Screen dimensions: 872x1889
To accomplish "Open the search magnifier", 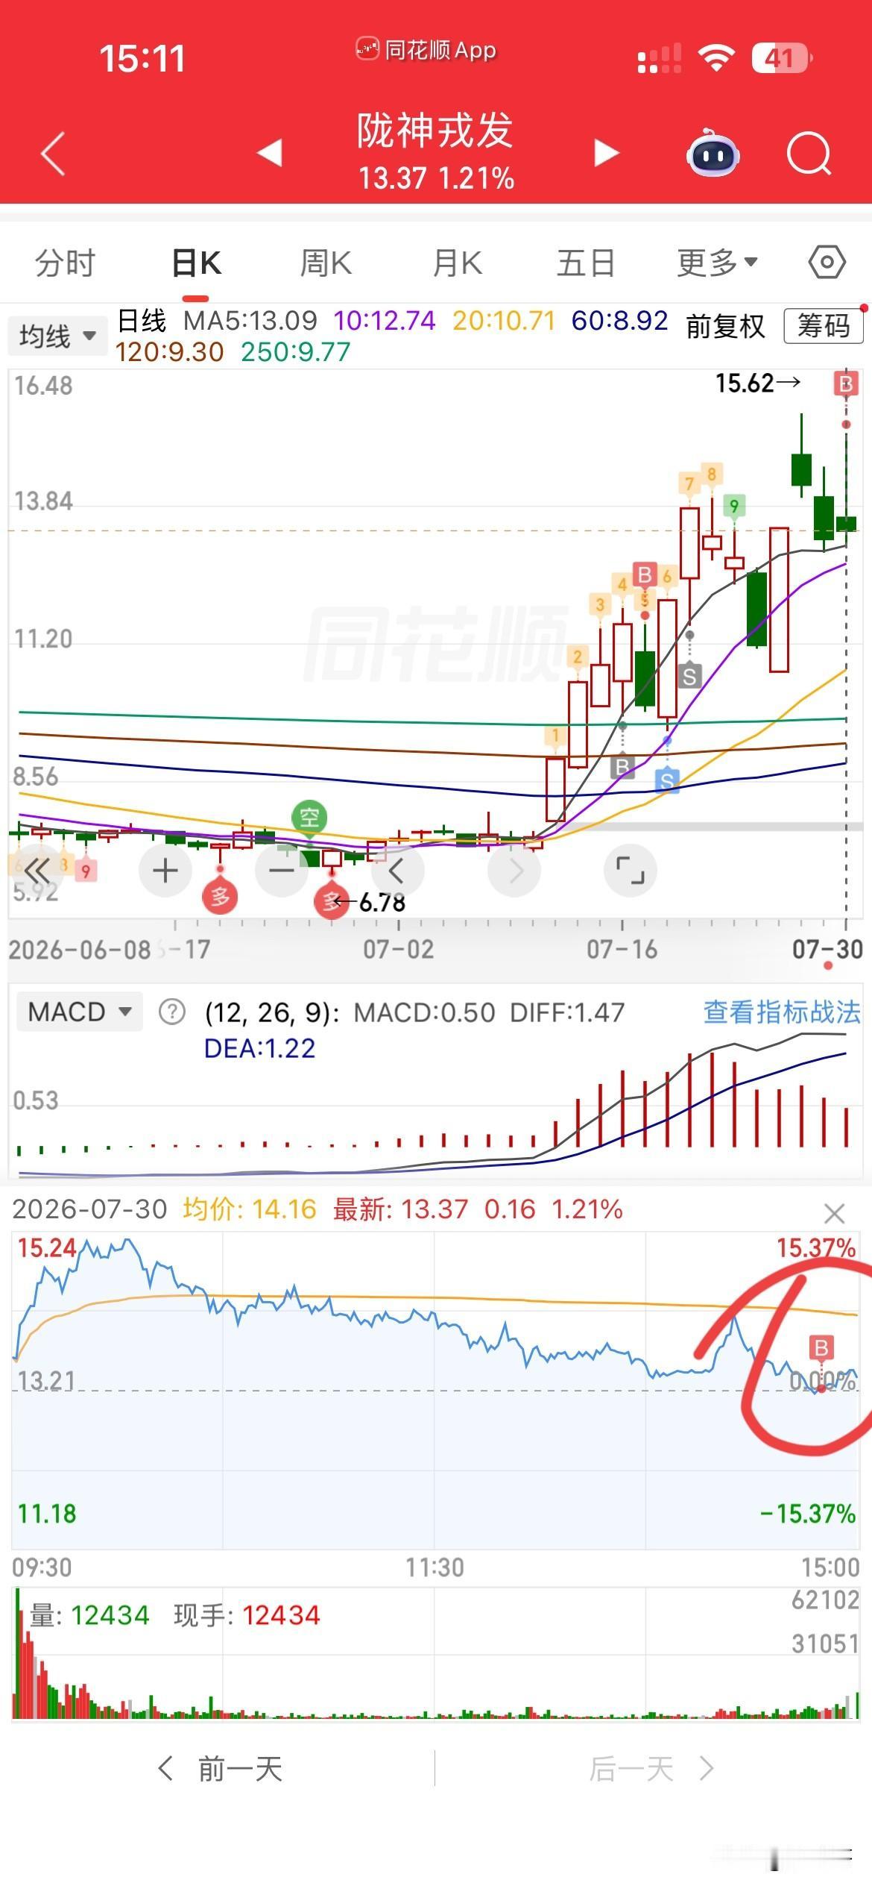I will coord(809,154).
